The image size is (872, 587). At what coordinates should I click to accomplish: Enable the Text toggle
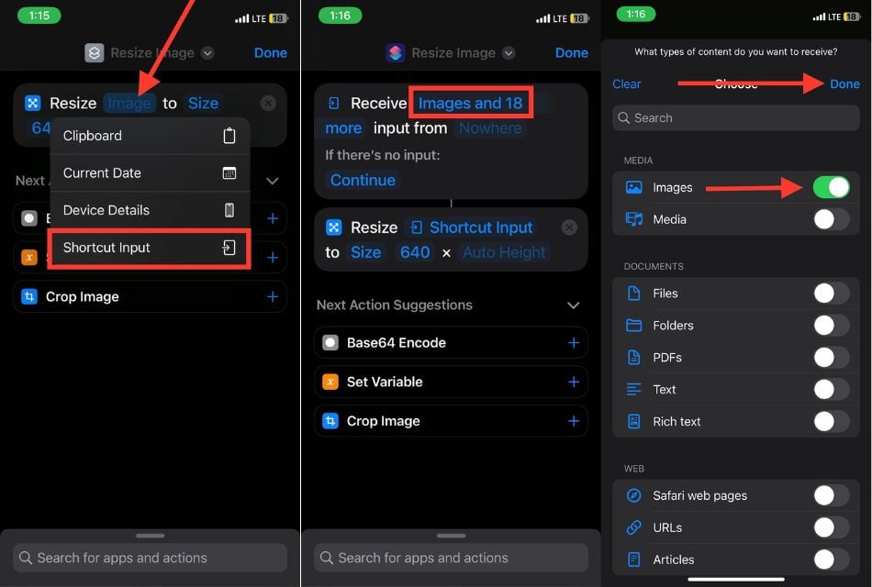coord(831,390)
